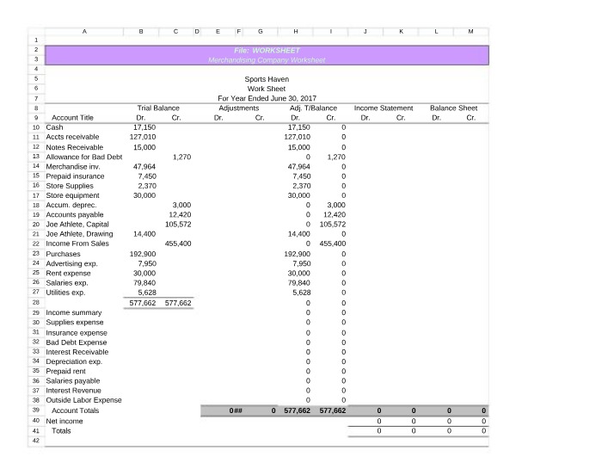
Task: Select the 'Salaries exp.' cell
Action: (x=67, y=283)
